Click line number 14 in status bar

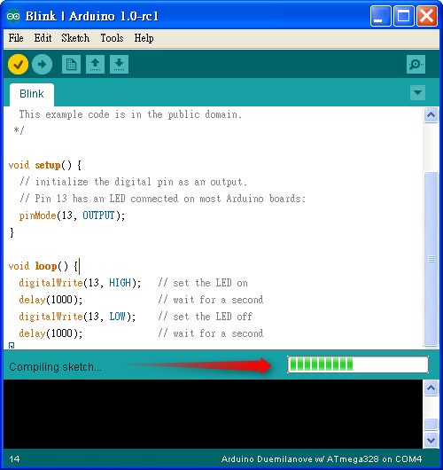click(x=14, y=458)
